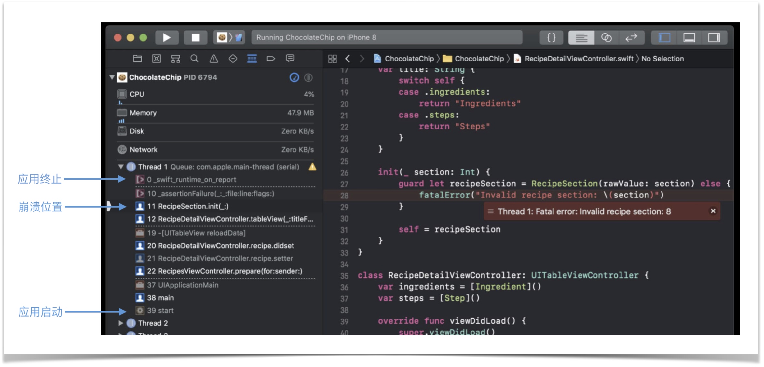Screen dimensions: 764x367
Task: Open the Project navigator folder icon
Action: pos(137,59)
